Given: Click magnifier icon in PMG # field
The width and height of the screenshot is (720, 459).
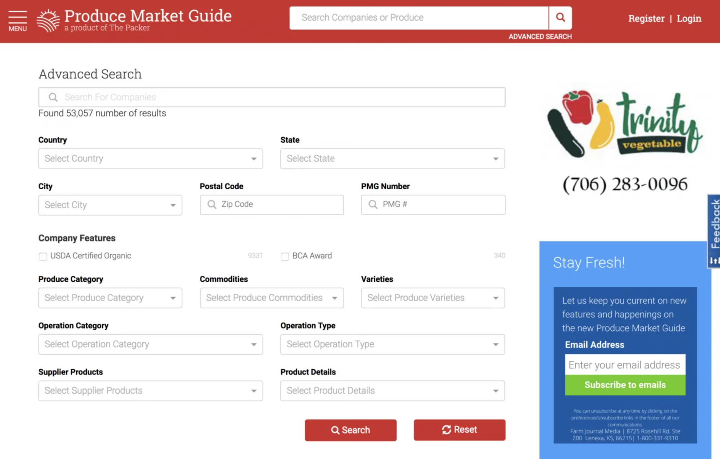Looking at the screenshot, I should [x=373, y=204].
